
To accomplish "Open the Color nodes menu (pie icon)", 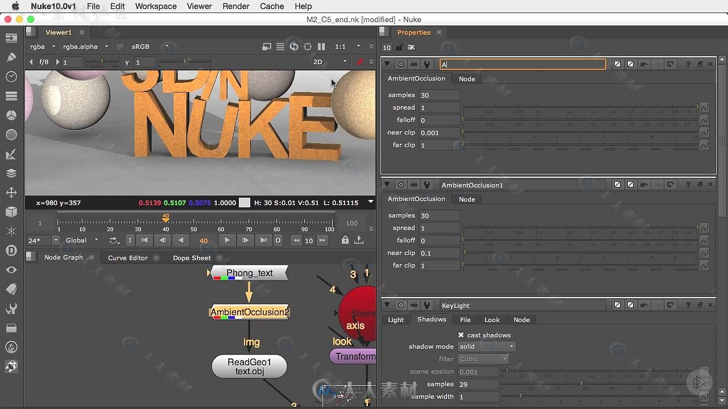I will [x=11, y=115].
